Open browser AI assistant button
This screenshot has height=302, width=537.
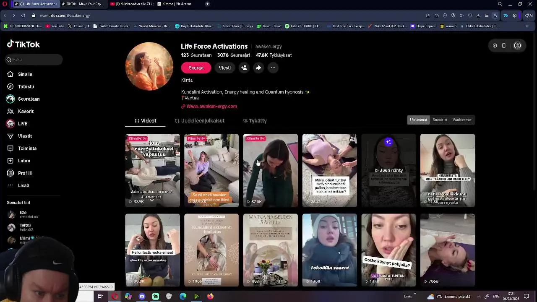point(529,16)
